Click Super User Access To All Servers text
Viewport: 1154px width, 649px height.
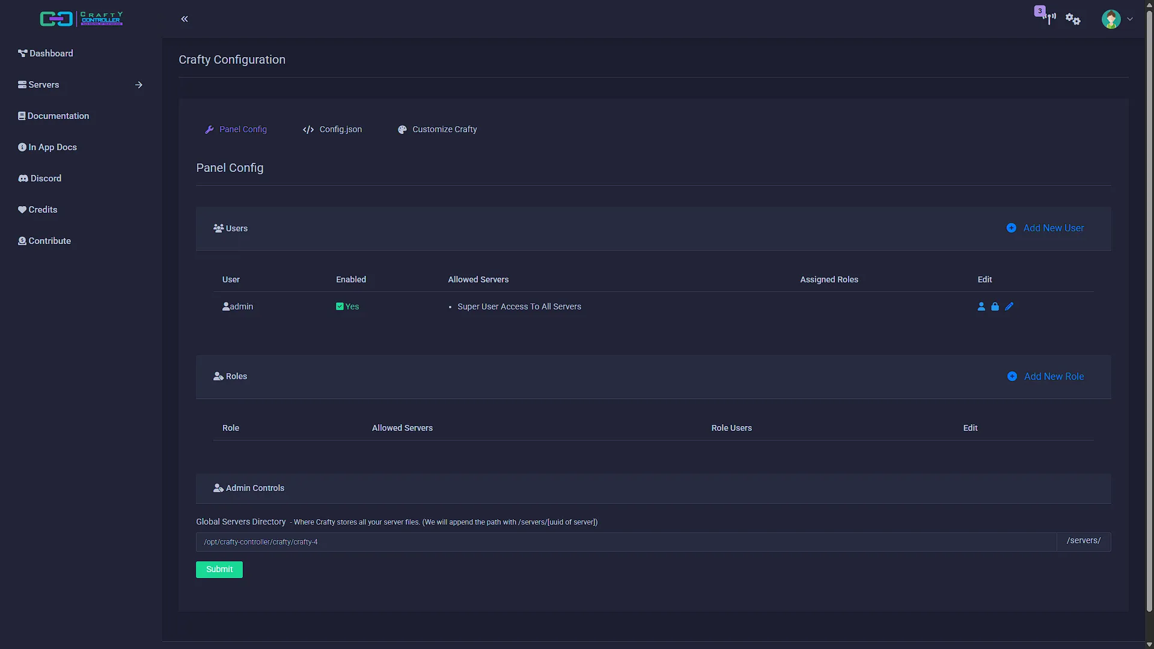click(x=519, y=306)
